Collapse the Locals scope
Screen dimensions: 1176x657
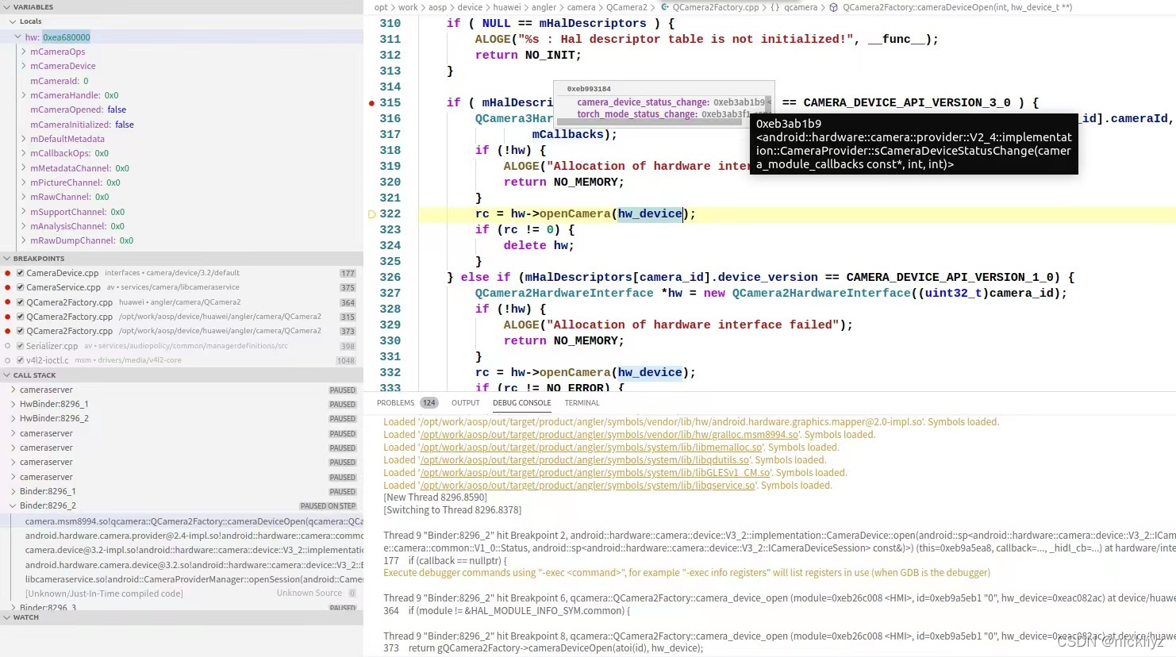(13, 21)
